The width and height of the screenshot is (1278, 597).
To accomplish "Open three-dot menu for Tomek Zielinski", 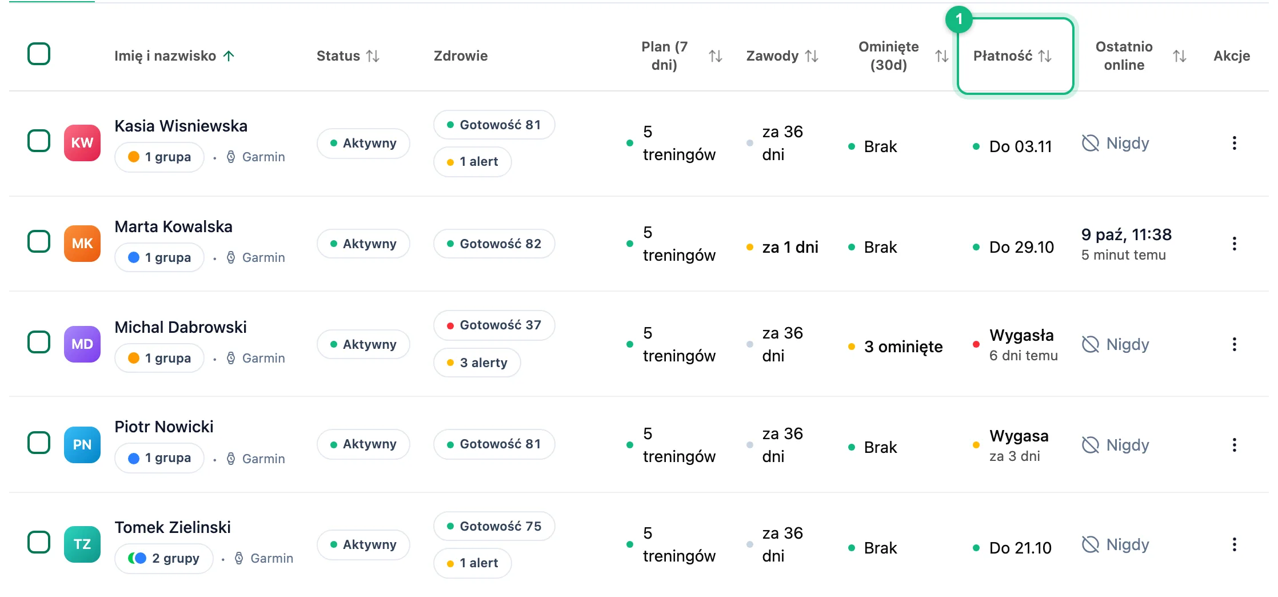I will point(1234,544).
